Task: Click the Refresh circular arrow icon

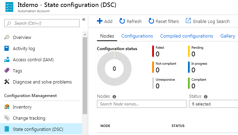Action: tap(122, 21)
